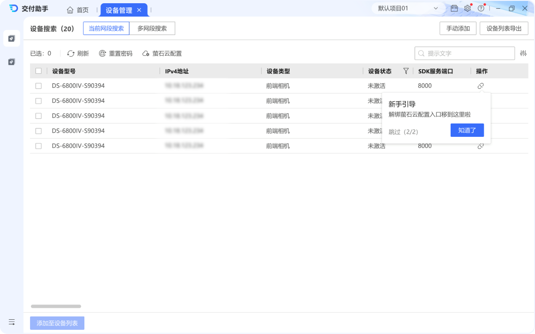Image resolution: width=535 pixels, height=334 pixels.
Task: Expand the 默认项目01 project dropdown
Action: [408, 8]
